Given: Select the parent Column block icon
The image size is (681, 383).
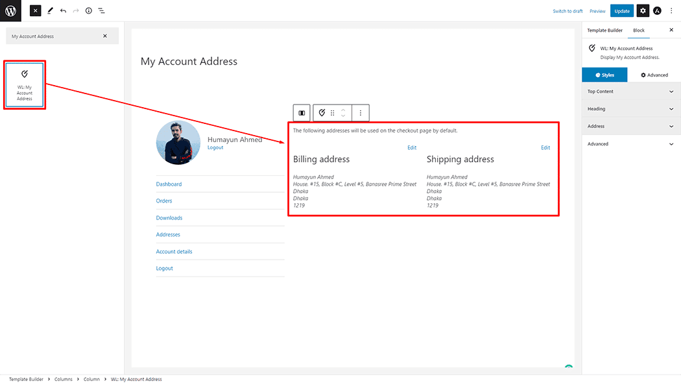Looking at the screenshot, I should click(x=301, y=112).
